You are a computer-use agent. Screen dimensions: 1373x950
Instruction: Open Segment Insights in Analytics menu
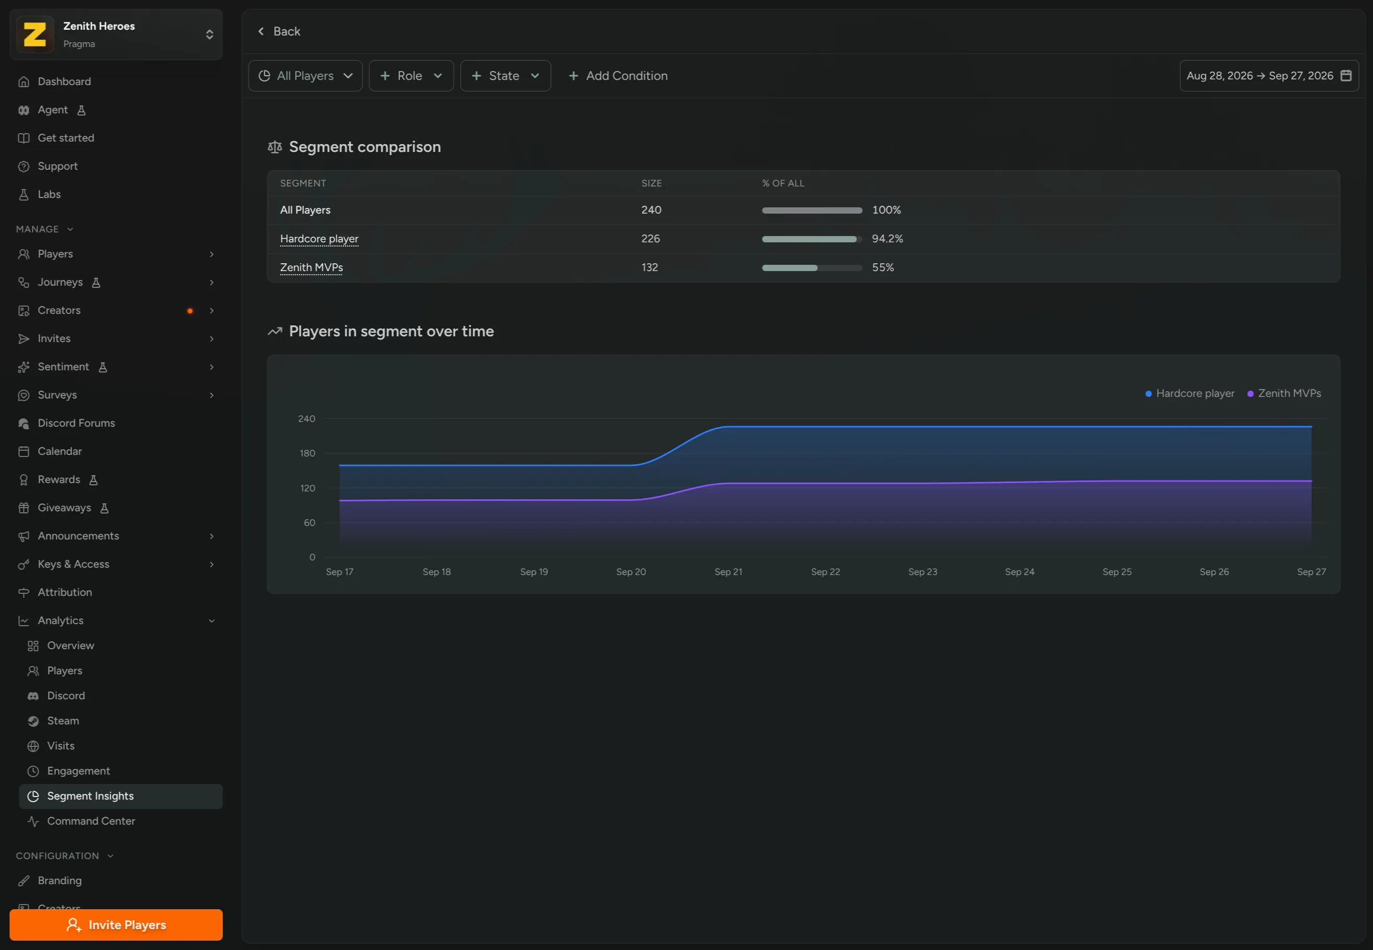click(121, 796)
